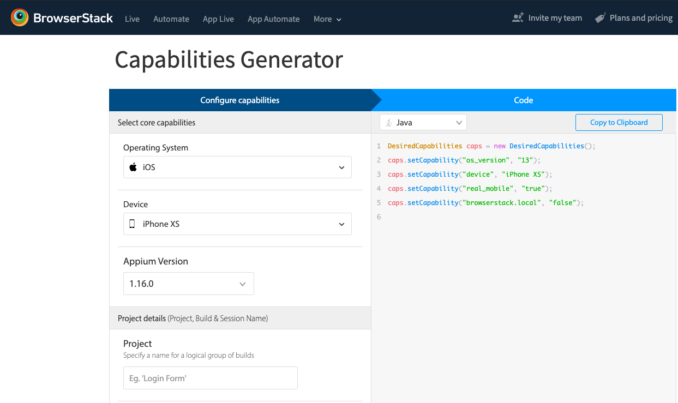Click the Plans and pricing tag icon
678x403 pixels.
[601, 17]
